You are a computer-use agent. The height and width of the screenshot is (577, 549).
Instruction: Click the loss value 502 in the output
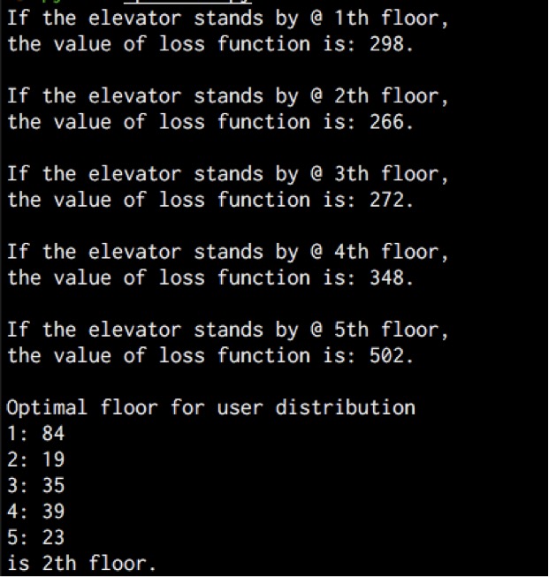click(386, 356)
